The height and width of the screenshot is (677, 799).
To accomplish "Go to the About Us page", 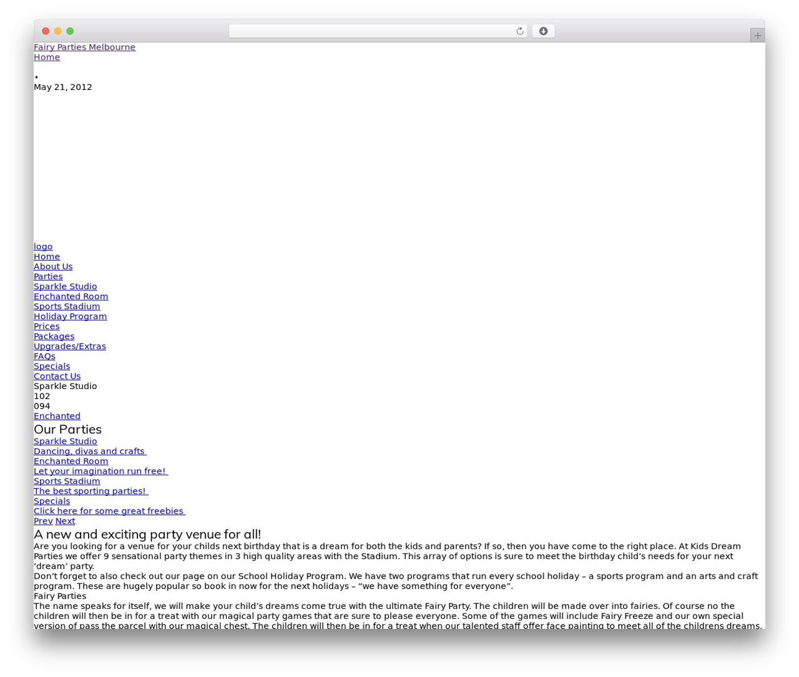I will point(53,267).
